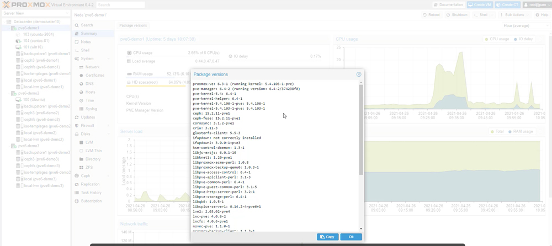Toggle the IO delay legend entry
The image size is (552, 246).
tap(523, 39)
